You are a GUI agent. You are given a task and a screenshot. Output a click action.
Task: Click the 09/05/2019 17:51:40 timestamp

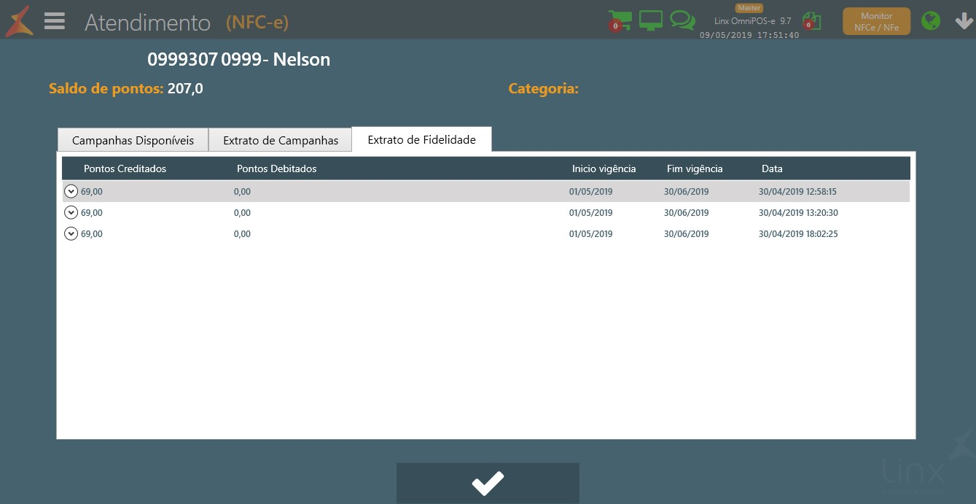click(749, 35)
